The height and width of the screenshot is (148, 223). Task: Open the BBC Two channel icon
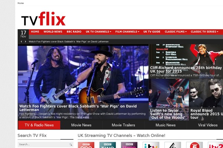108,145
